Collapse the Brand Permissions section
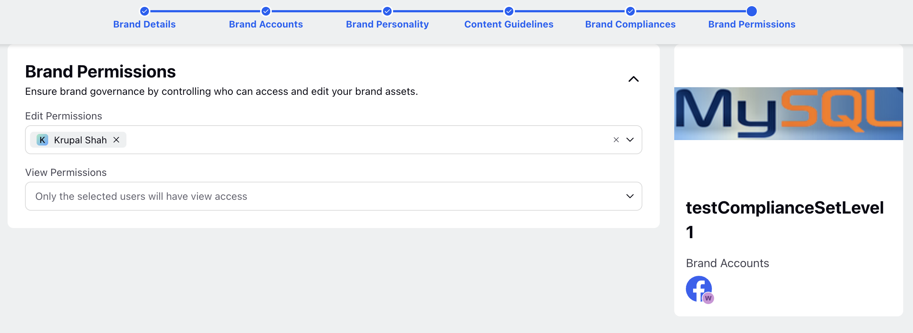The width and height of the screenshot is (913, 333). pos(633,79)
